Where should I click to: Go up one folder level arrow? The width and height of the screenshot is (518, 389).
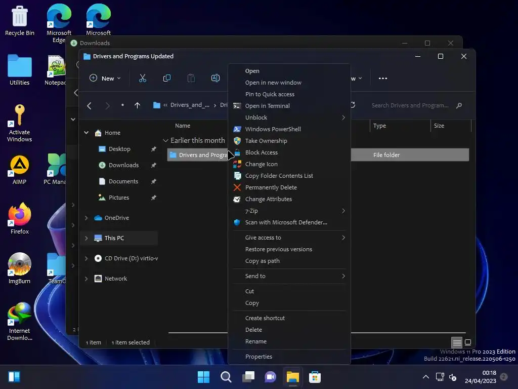coord(138,105)
